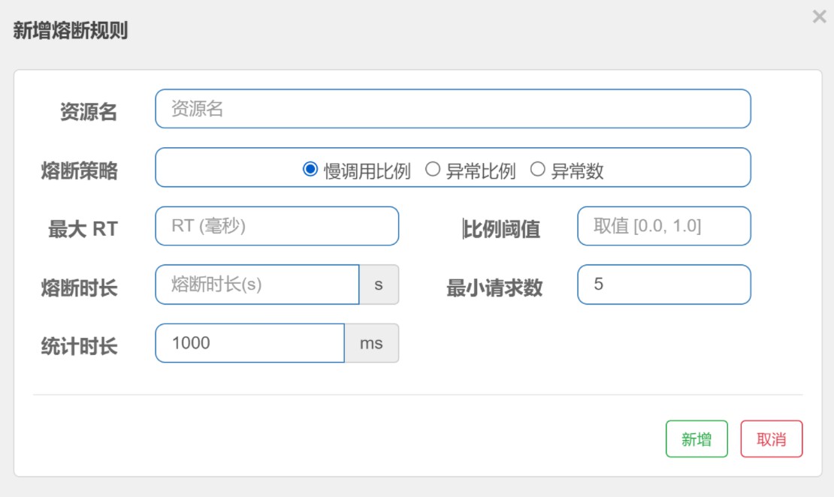Click the 'ms' unit addon of 统计时长
Screen dimensions: 834x497
click(x=371, y=343)
